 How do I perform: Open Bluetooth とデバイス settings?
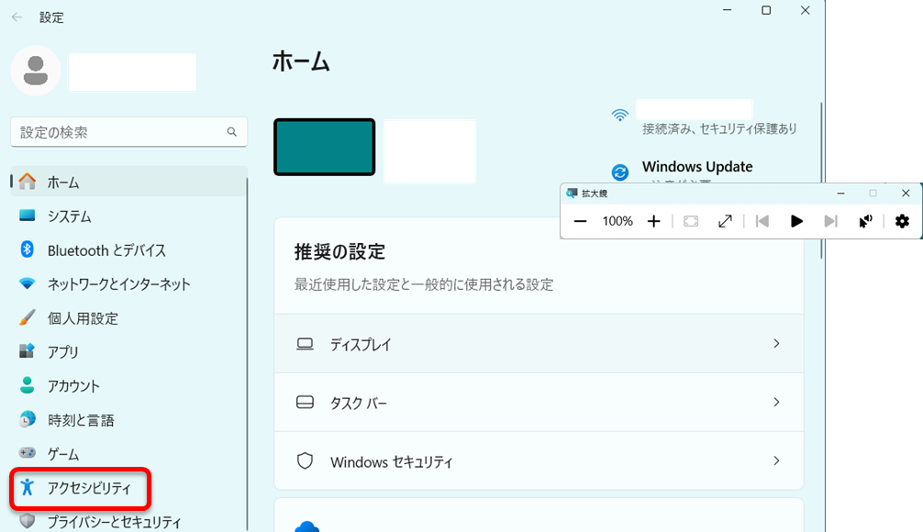point(106,250)
